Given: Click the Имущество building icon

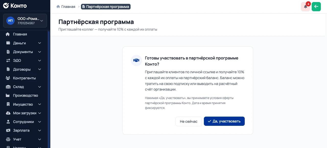Looking at the screenshot, I should (x=8, y=104).
